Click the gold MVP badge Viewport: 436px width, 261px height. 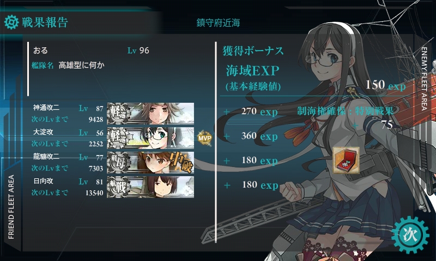(205, 138)
